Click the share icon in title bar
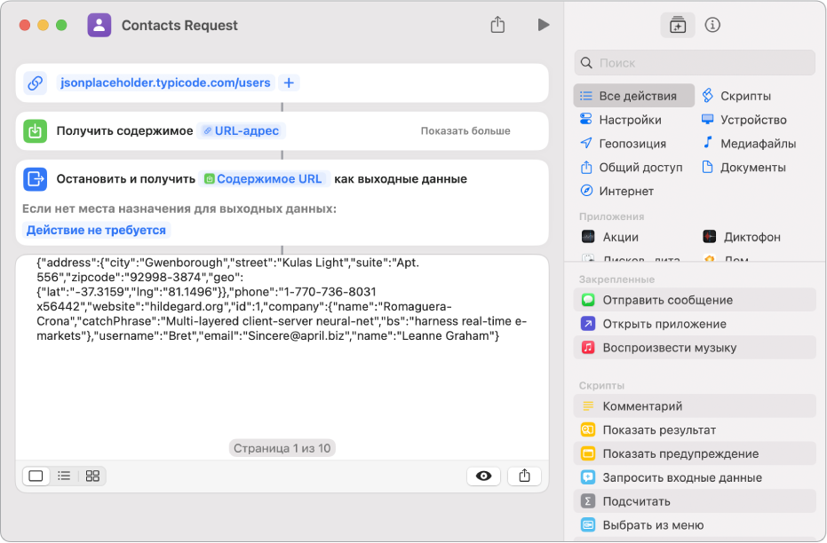 497,25
